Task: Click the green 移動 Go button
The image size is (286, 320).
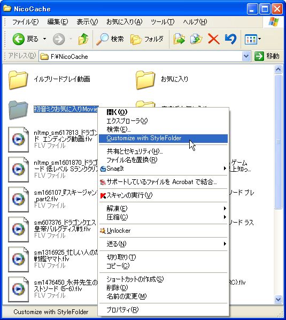Action: tap(267, 56)
